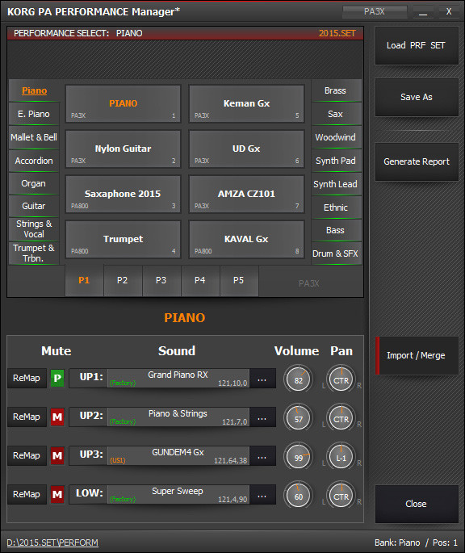
Task: Open sound browser for Grand Piano RX
Action: 262,379
